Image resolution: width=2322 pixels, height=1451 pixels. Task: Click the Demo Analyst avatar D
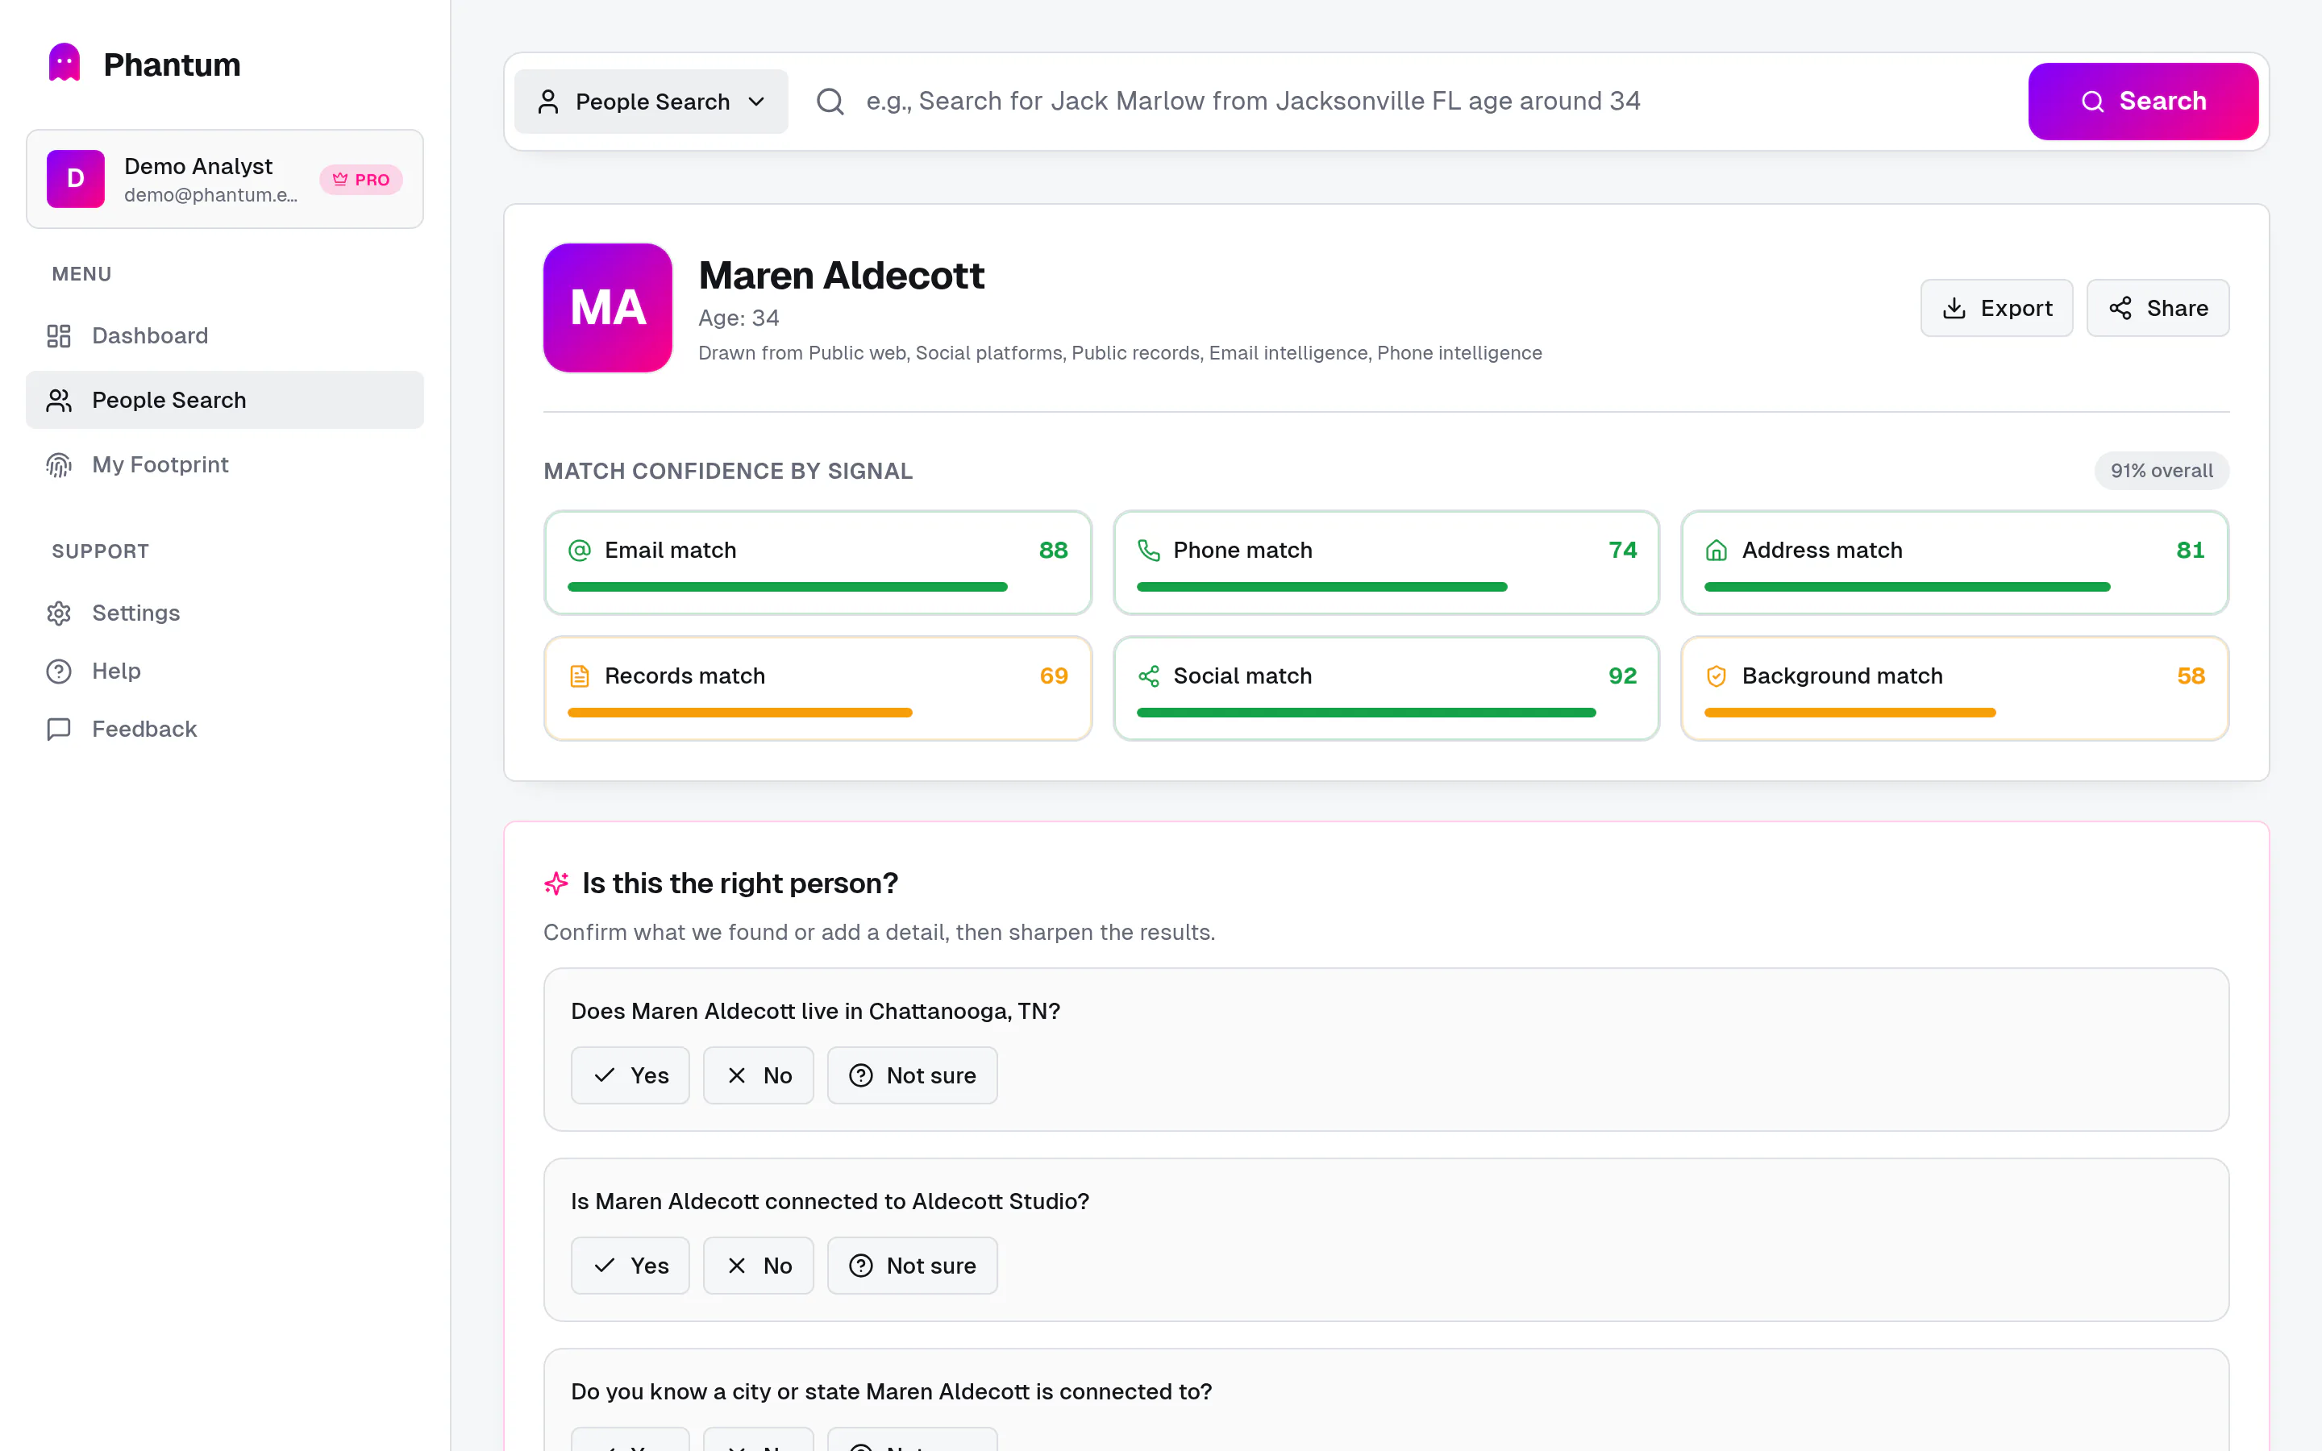click(x=76, y=178)
